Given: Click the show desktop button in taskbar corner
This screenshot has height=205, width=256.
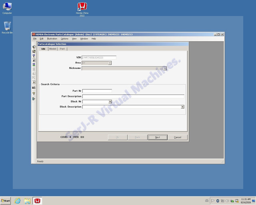Looking at the screenshot, I should click(x=254, y=201).
